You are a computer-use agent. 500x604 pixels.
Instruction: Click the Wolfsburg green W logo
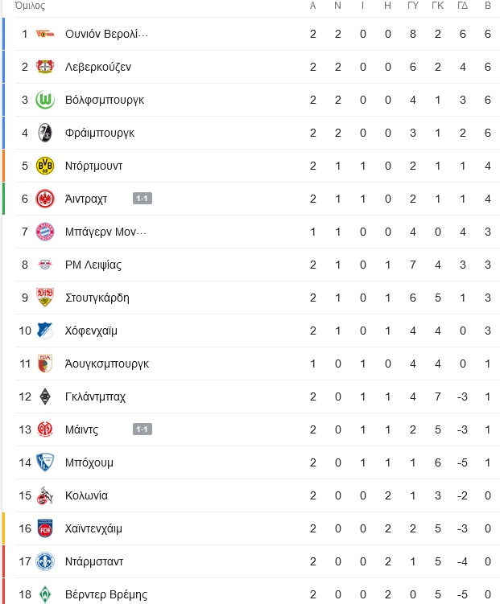click(45, 100)
